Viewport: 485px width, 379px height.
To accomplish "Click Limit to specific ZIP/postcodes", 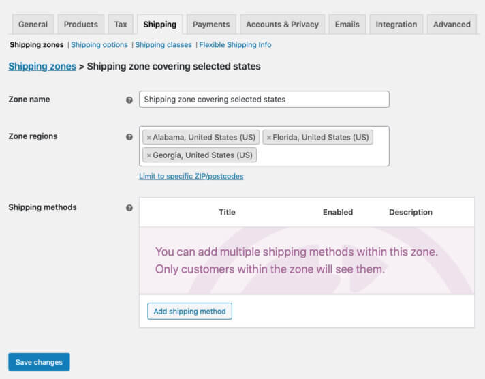I will [191, 176].
